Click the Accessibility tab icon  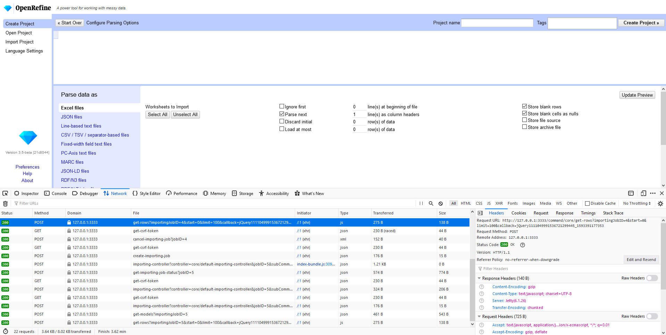point(261,193)
